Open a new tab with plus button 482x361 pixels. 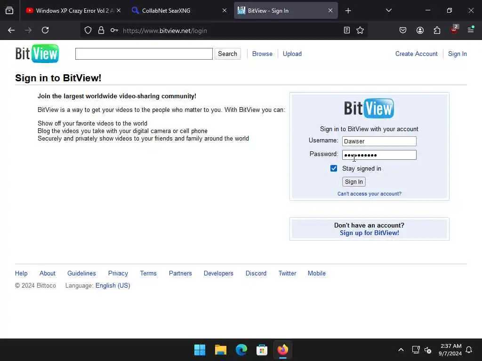348,11
